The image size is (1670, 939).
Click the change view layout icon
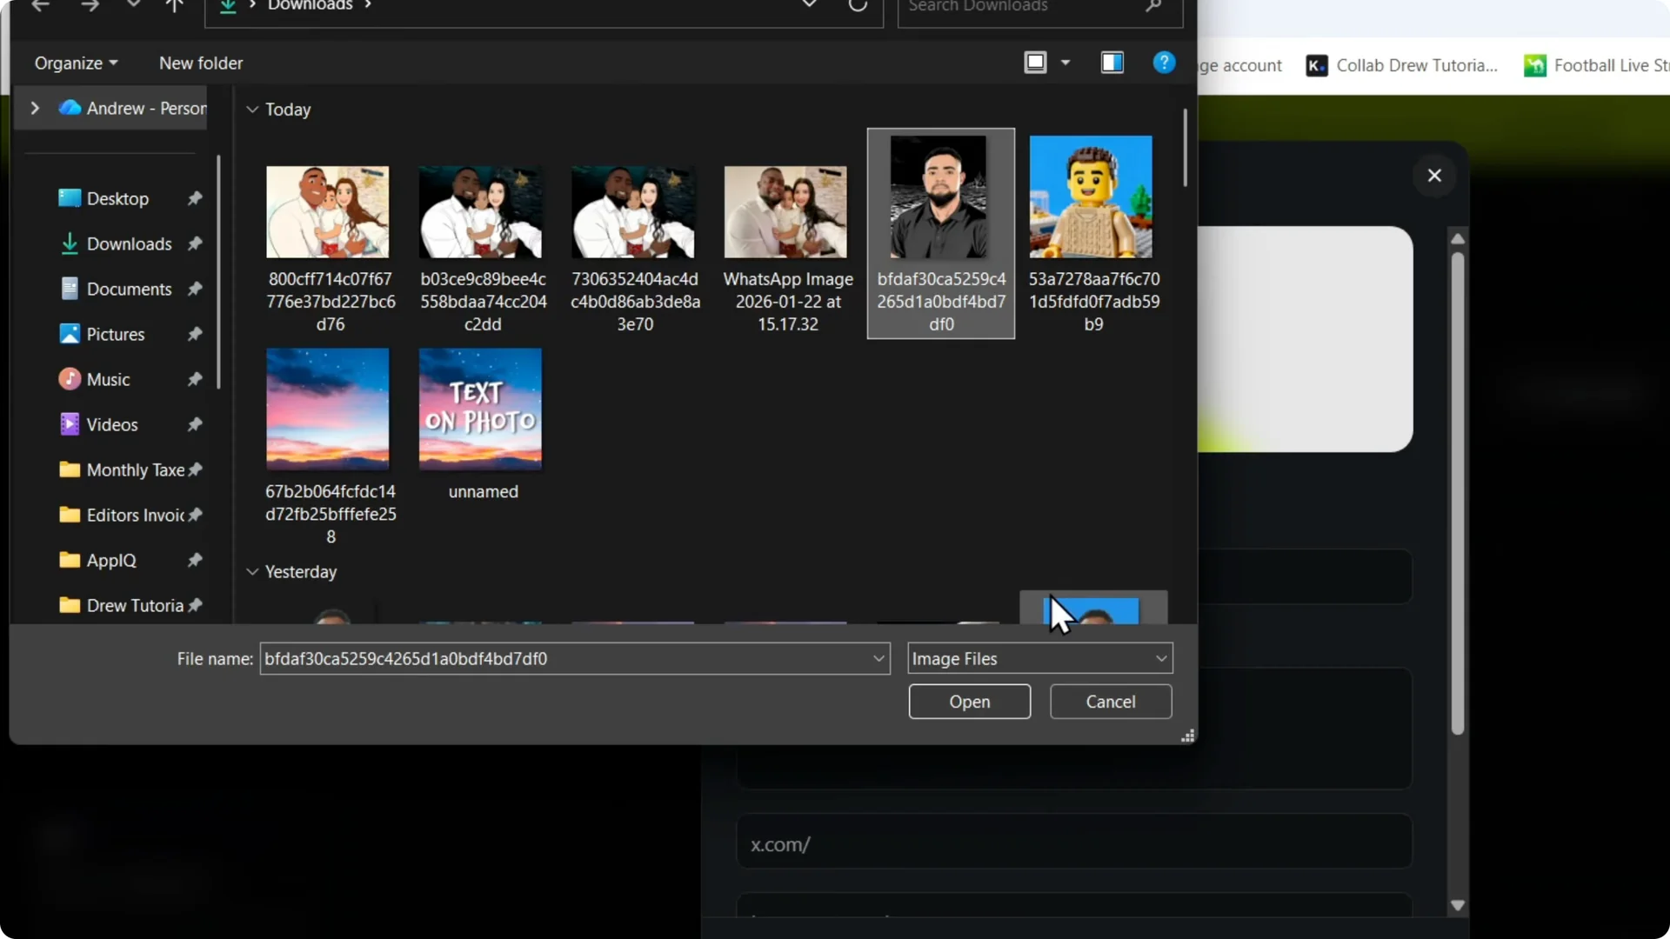pyautogui.click(x=1036, y=62)
